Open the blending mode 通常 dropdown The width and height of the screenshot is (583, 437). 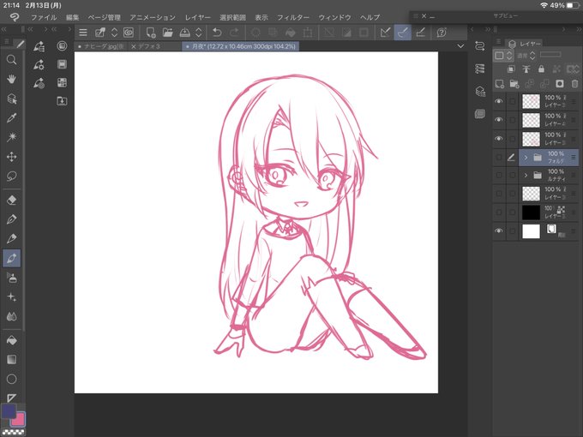coord(526,56)
